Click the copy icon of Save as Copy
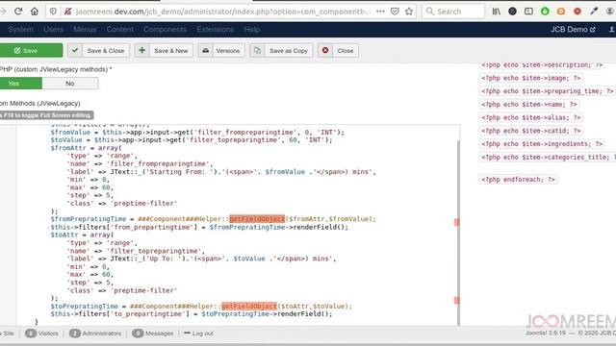The height and width of the screenshot is (346, 616). click(x=257, y=50)
